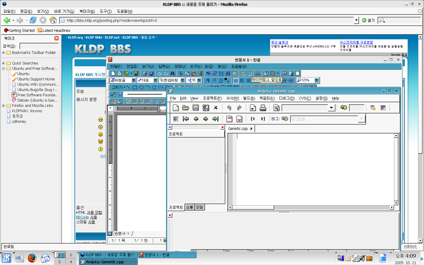Click Firefox URL address field
424x265 pixels.
coord(207,20)
